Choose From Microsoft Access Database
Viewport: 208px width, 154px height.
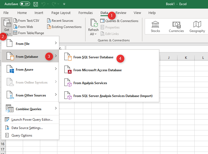click(x=97, y=70)
